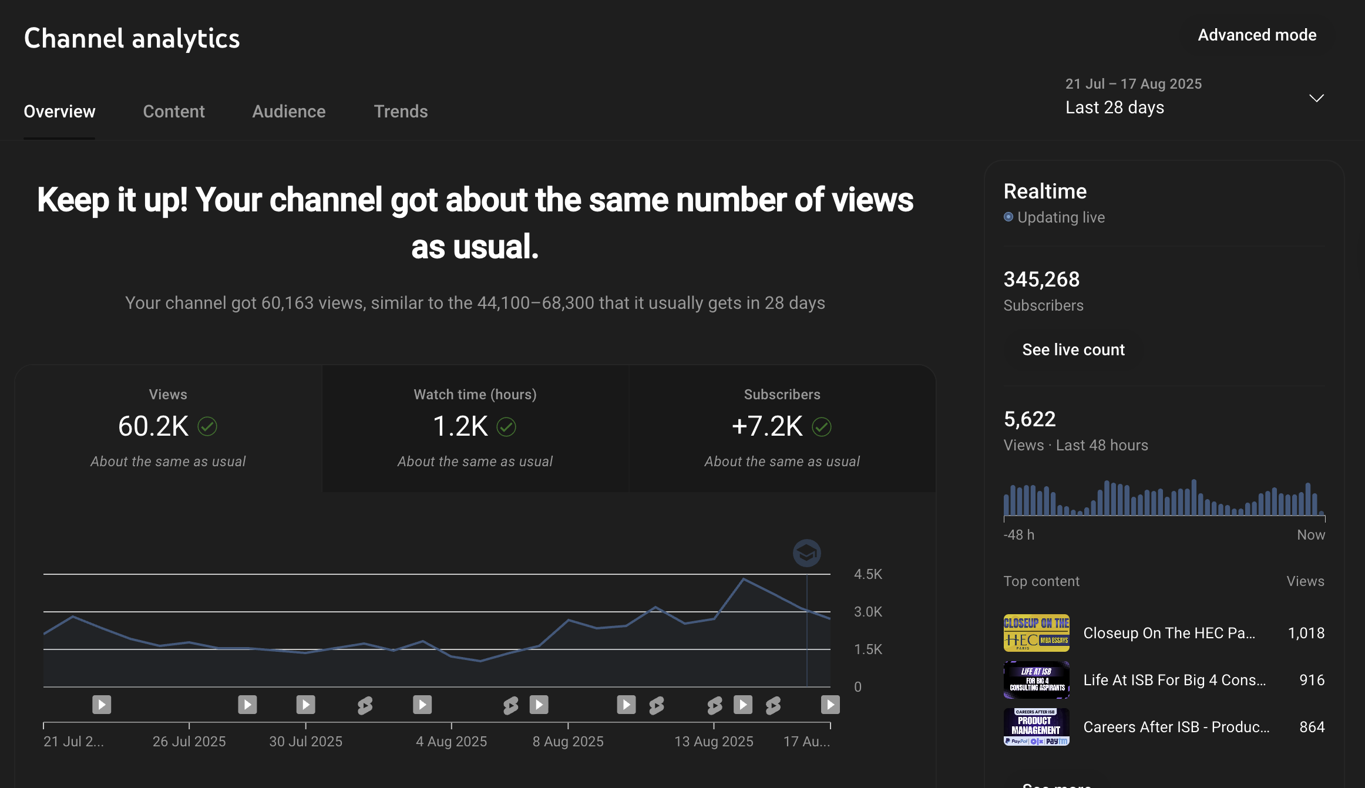Click the last video marker at the chart's right end
Viewport: 1365px width, 788px height.
tap(830, 704)
